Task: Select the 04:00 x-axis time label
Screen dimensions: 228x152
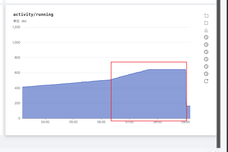Action: (45, 122)
